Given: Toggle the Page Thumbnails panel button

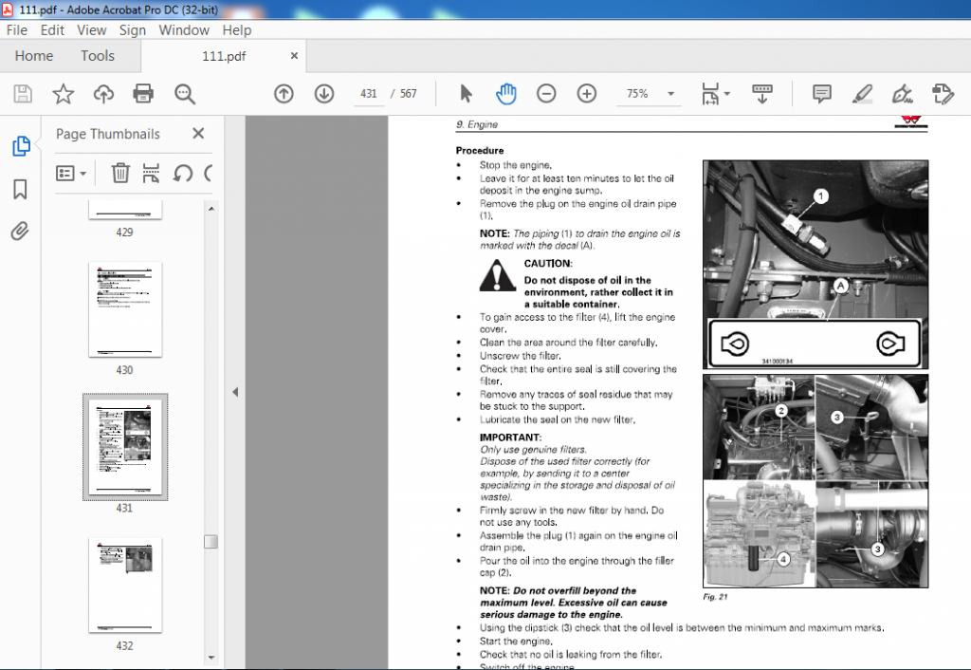Looking at the screenshot, I should 21,145.
